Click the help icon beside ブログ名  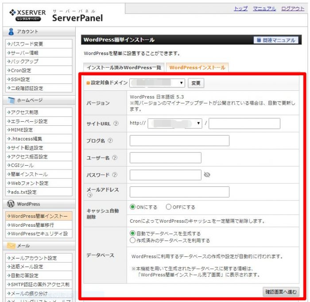click(x=110, y=140)
